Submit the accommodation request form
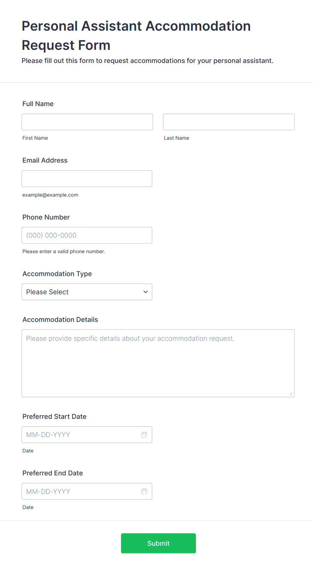Image resolution: width=313 pixels, height=570 pixels. [159, 543]
